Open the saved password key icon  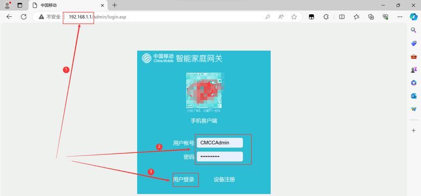[268, 17]
